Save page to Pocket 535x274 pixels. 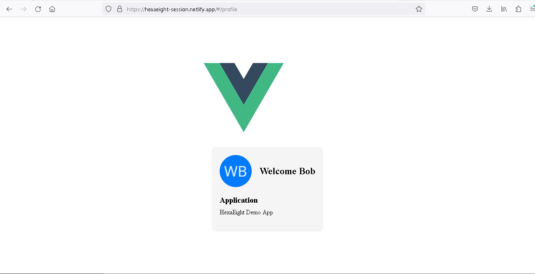point(475,9)
